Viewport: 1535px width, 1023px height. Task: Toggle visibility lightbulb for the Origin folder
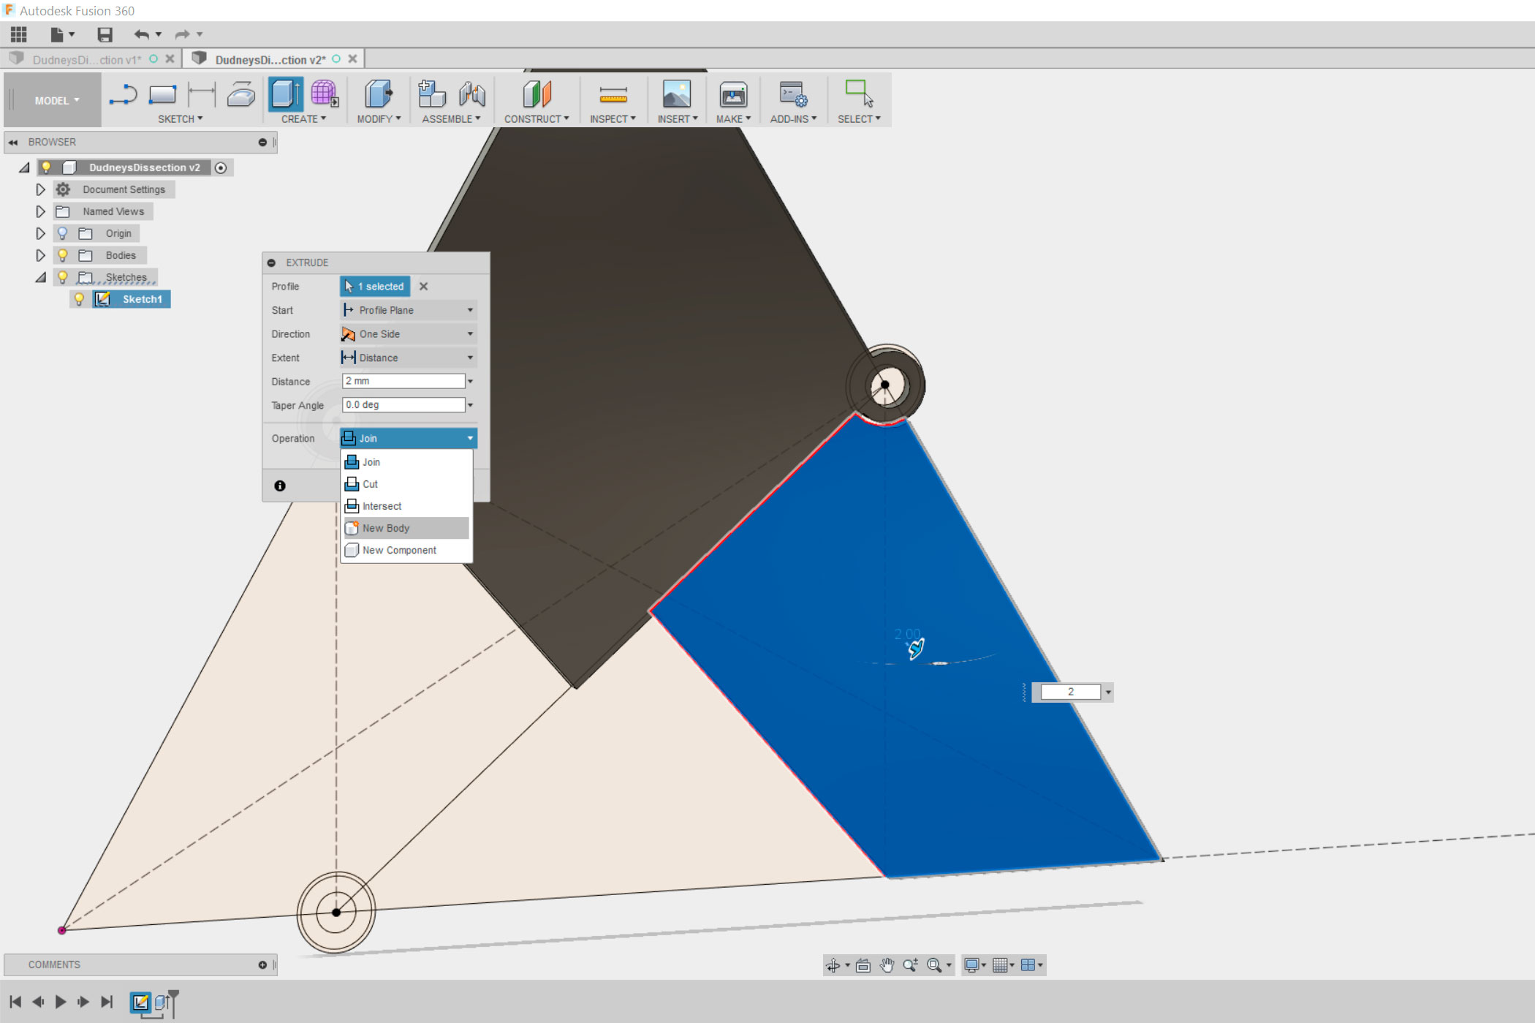[63, 233]
